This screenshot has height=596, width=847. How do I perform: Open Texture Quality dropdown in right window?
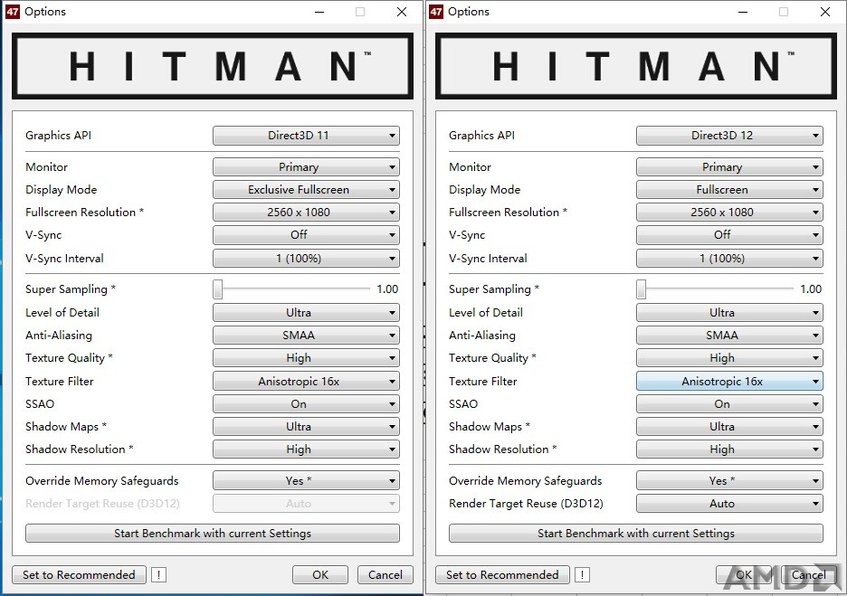coord(729,358)
